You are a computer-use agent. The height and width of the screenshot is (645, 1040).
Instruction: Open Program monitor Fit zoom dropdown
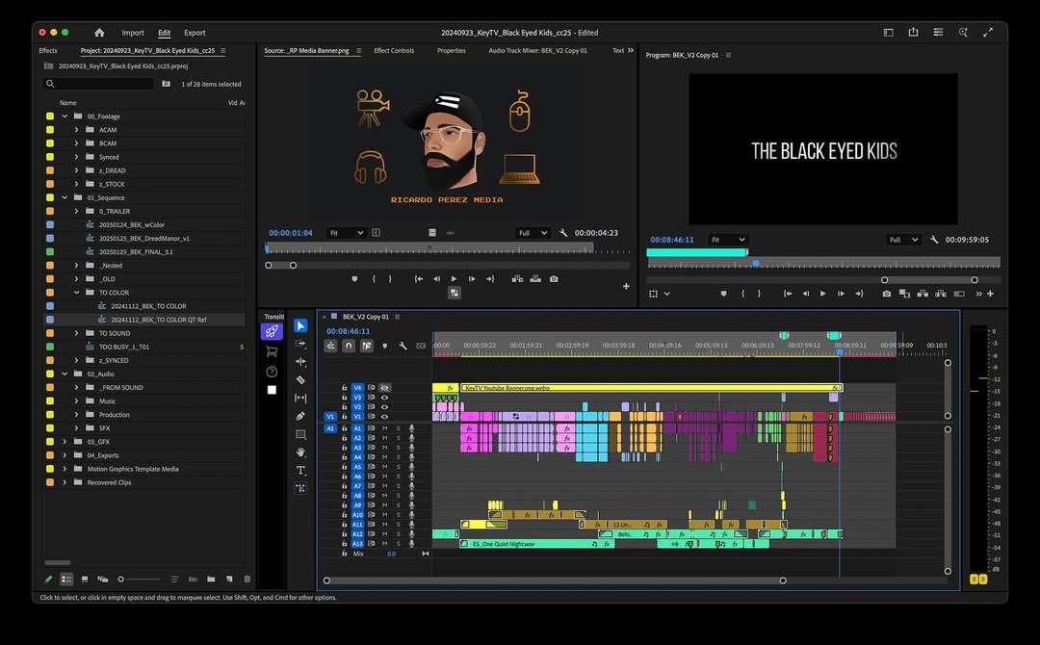coord(728,240)
